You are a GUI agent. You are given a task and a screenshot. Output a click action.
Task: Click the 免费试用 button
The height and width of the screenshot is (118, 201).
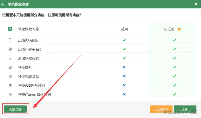[x=15, y=109]
